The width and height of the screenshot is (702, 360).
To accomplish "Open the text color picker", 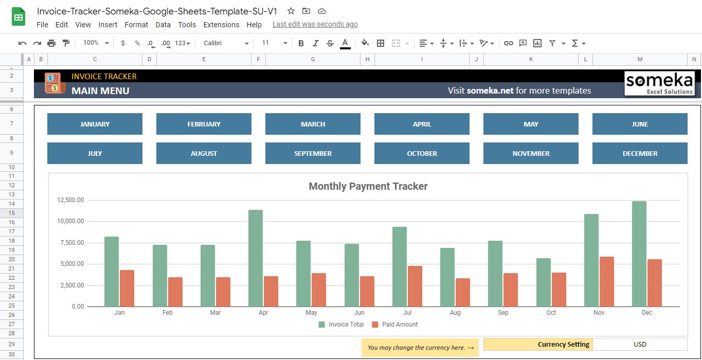I will [345, 44].
